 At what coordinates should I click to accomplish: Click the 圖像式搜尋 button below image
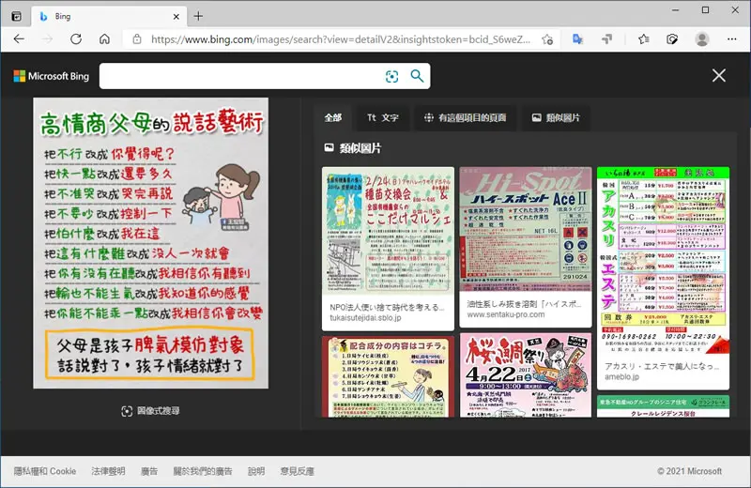pos(150,411)
